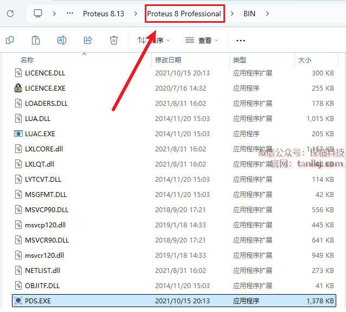Click the LICENCE.EXE padlock icon
Screen dimensions: 346x312
18,88
